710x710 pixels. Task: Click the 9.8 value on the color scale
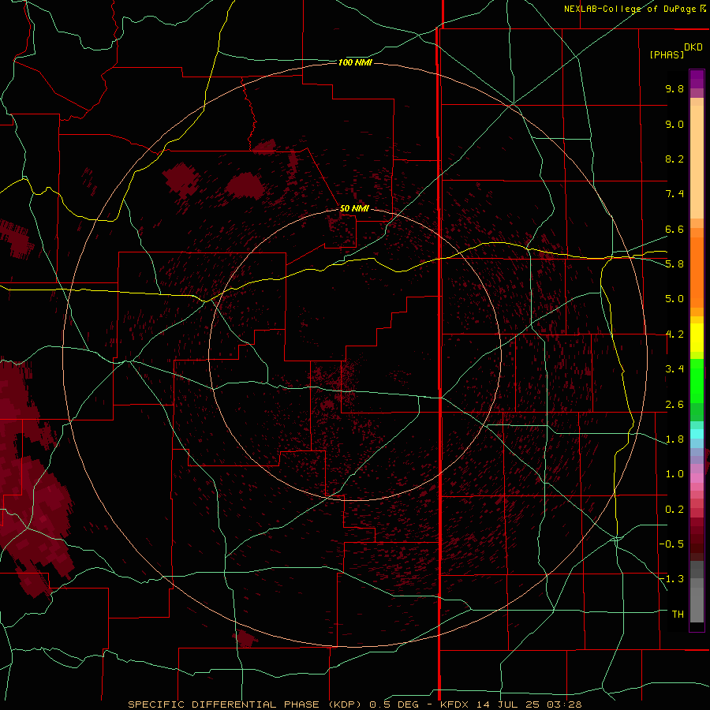click(674, 88)
